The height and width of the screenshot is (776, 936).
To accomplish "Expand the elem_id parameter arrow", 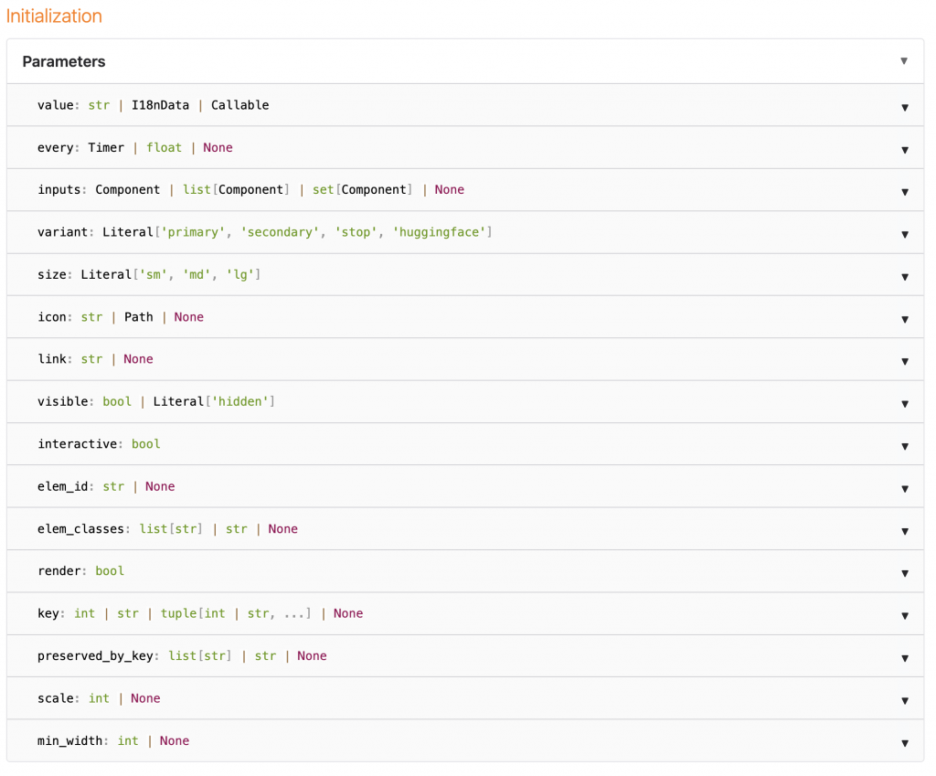I will click(x=905, y=488).
